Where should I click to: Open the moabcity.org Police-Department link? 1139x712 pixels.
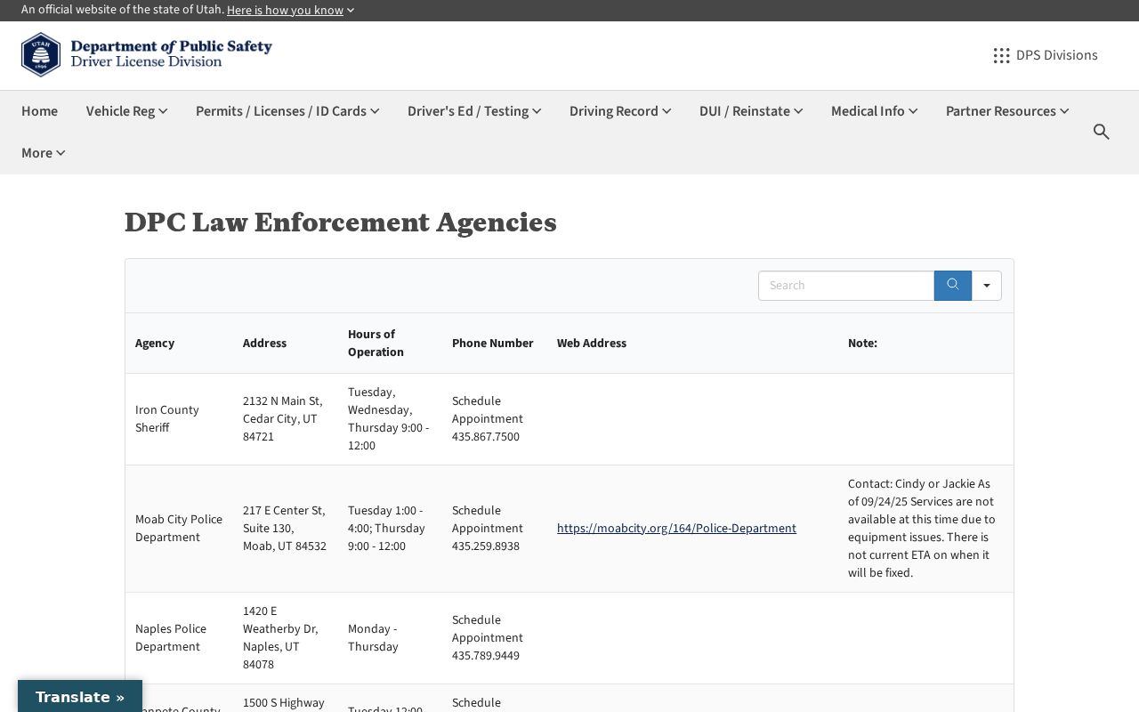click(x=676, y=529)
